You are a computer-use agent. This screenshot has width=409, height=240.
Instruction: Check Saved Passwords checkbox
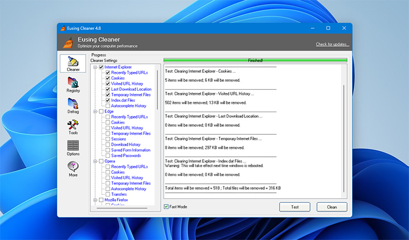pos(108,156)
